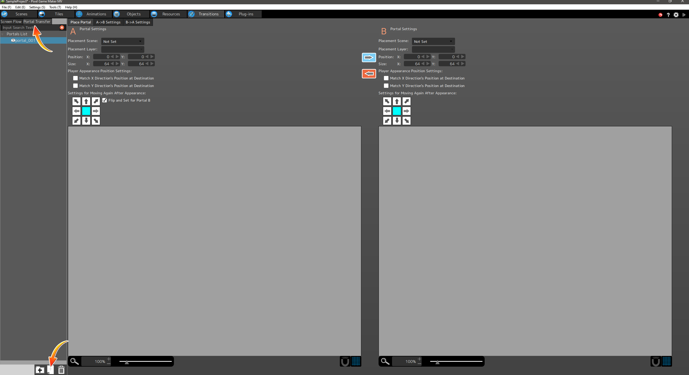Switch to the A->B Settings tab

pyautogui.click(x=108, y=22)
